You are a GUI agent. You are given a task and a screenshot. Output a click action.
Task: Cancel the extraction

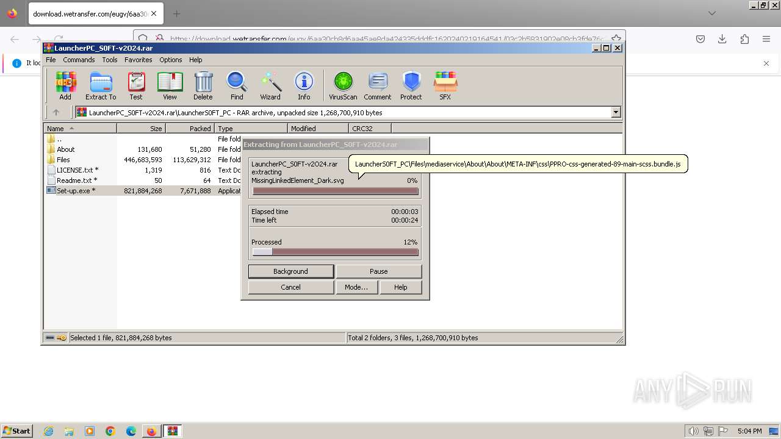point(291,287)
